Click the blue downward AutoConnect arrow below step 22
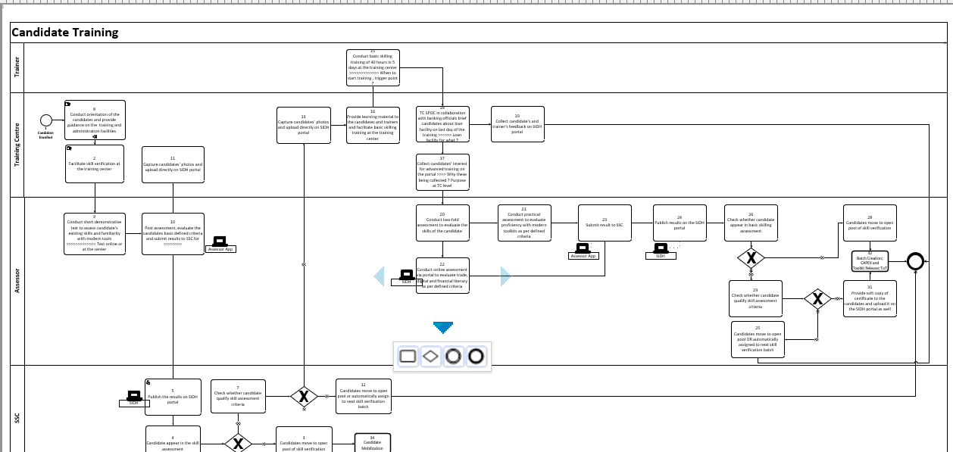The image size is (953, 452). (x=443, y=327)
